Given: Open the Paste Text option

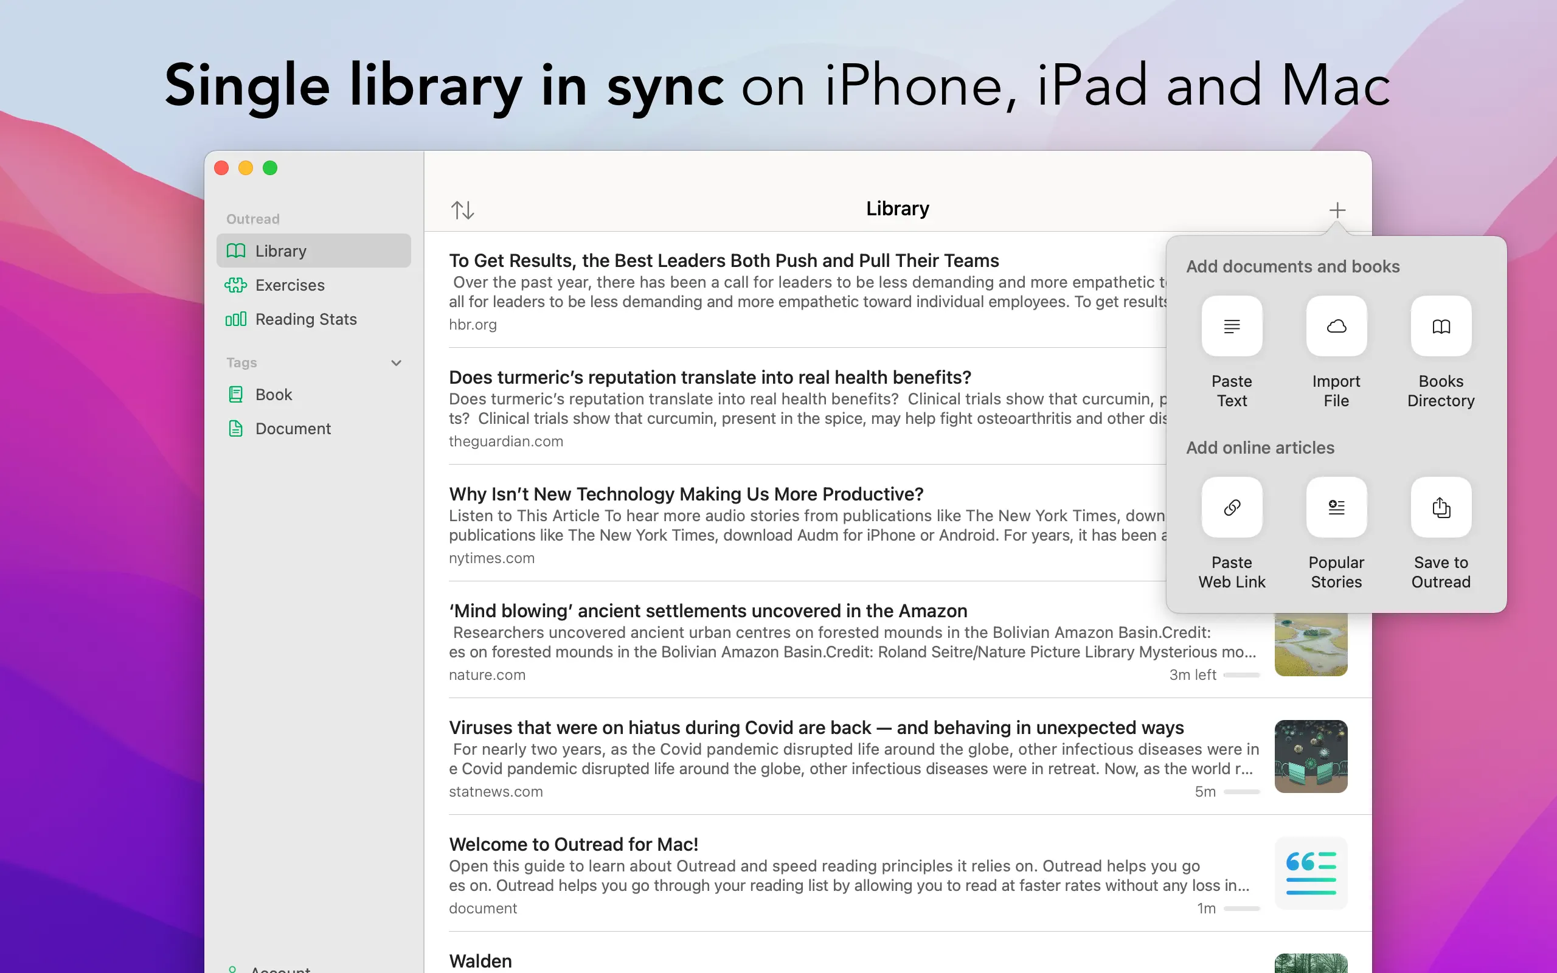Looking at the screenshot, I should [1232, 327].
